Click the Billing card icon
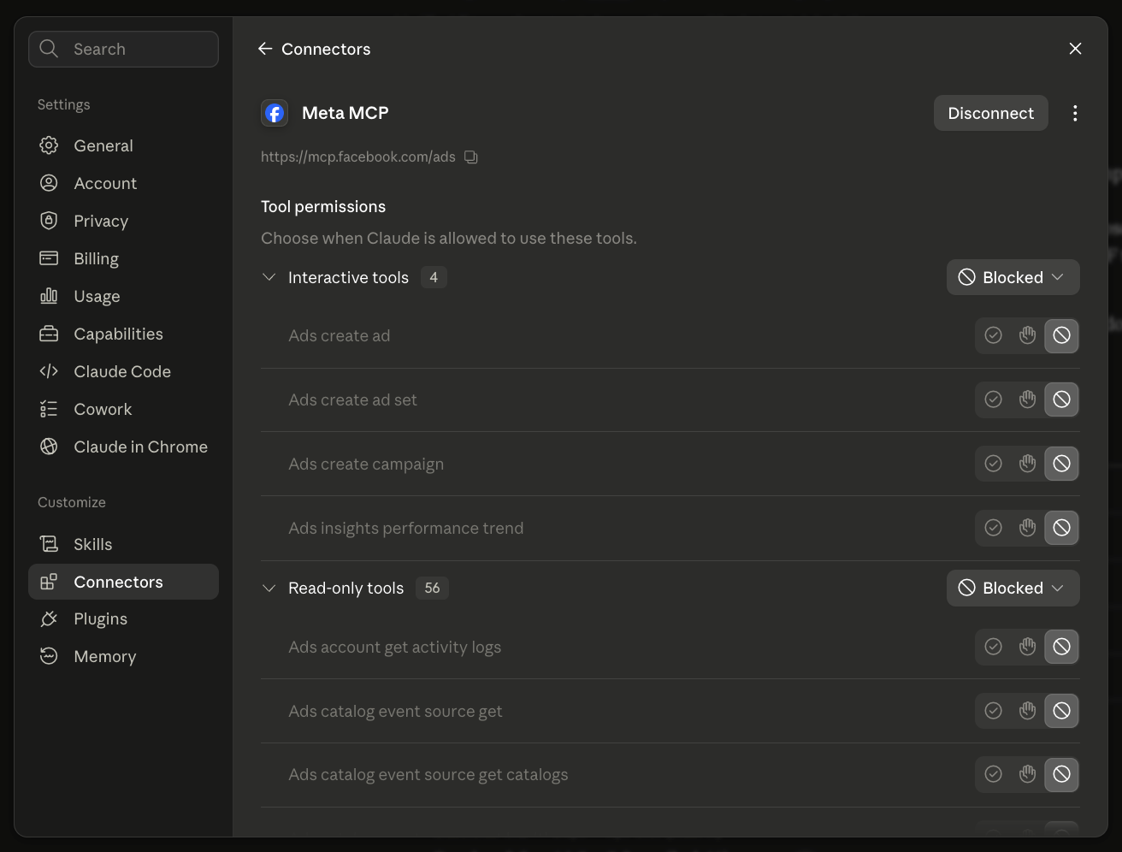The image size is (1122, 852). [x=49, y=258]
